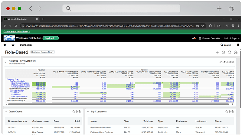
Task: Edit Revenue - My Customers with pencil icon
Action: 221,62
